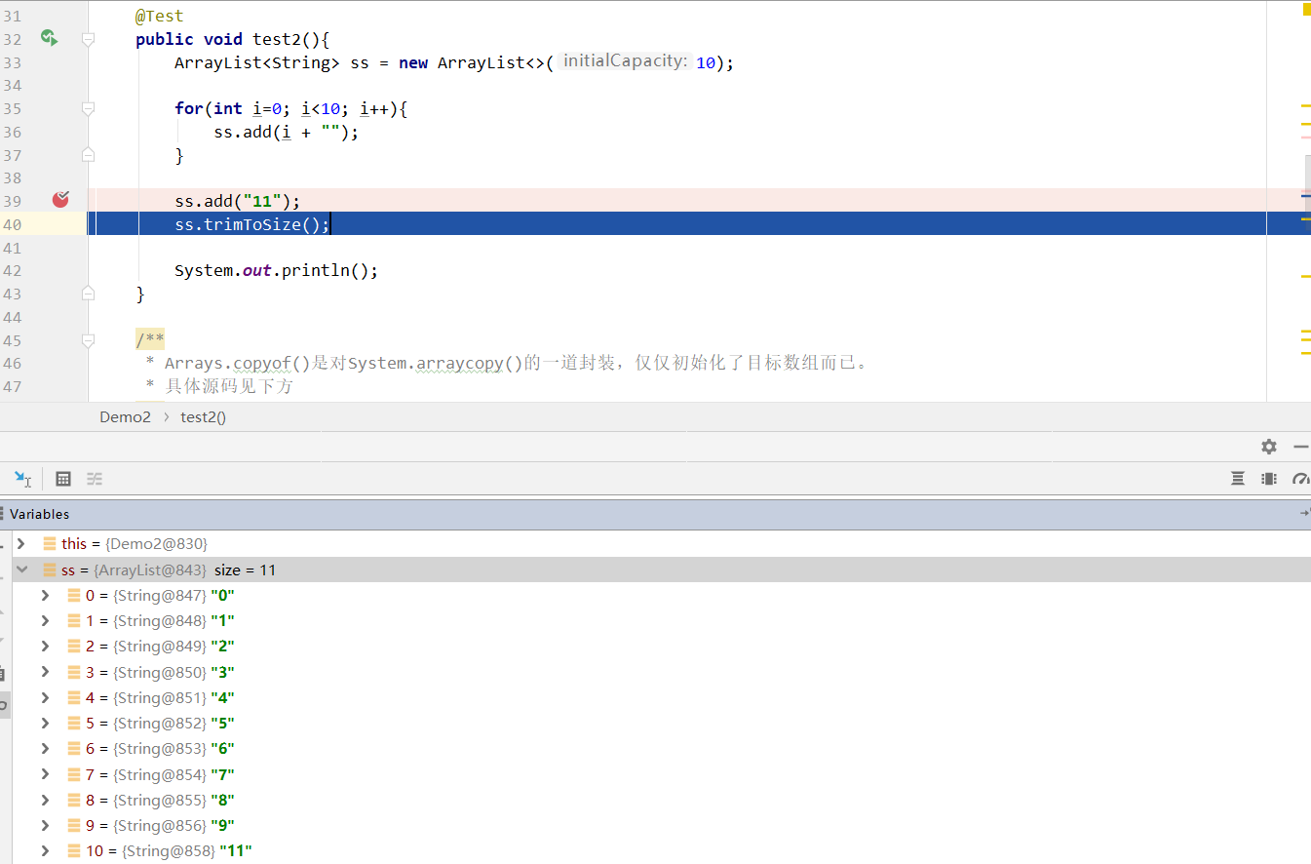The image size is (1311, 864).
Task: Select the grid layout icon in debug toolbar
Action: click(x=63, y=478)
